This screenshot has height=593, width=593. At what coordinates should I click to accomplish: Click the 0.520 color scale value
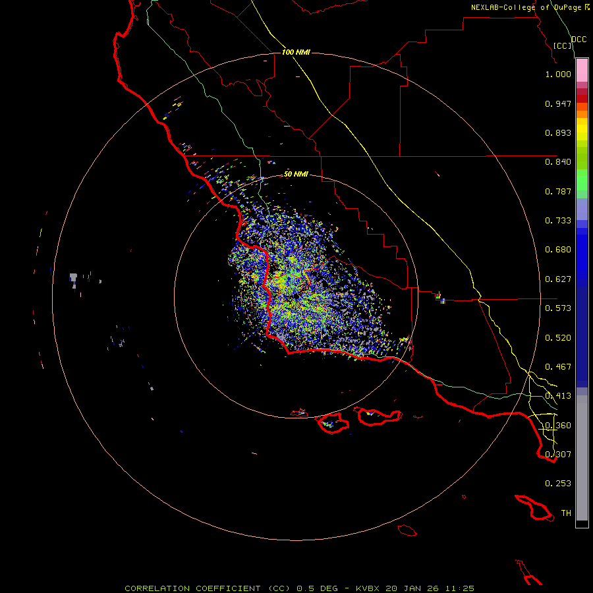[558, 338]
